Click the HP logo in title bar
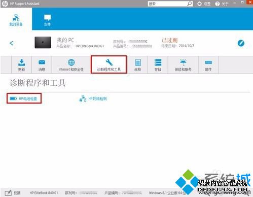The image size is (253, 197). click(x=5, y=4)
